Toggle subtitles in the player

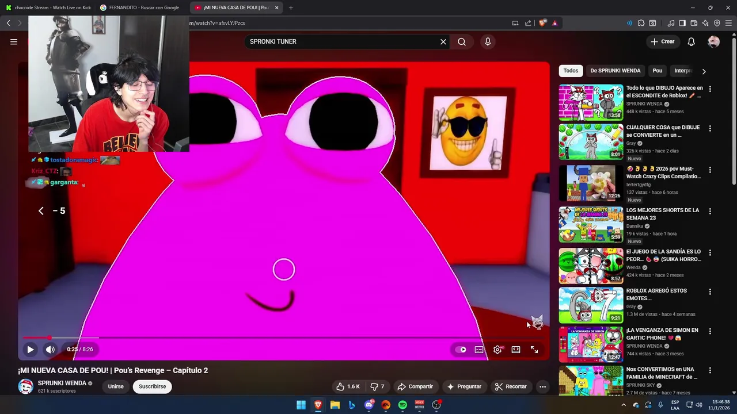[x=479, y=349]
